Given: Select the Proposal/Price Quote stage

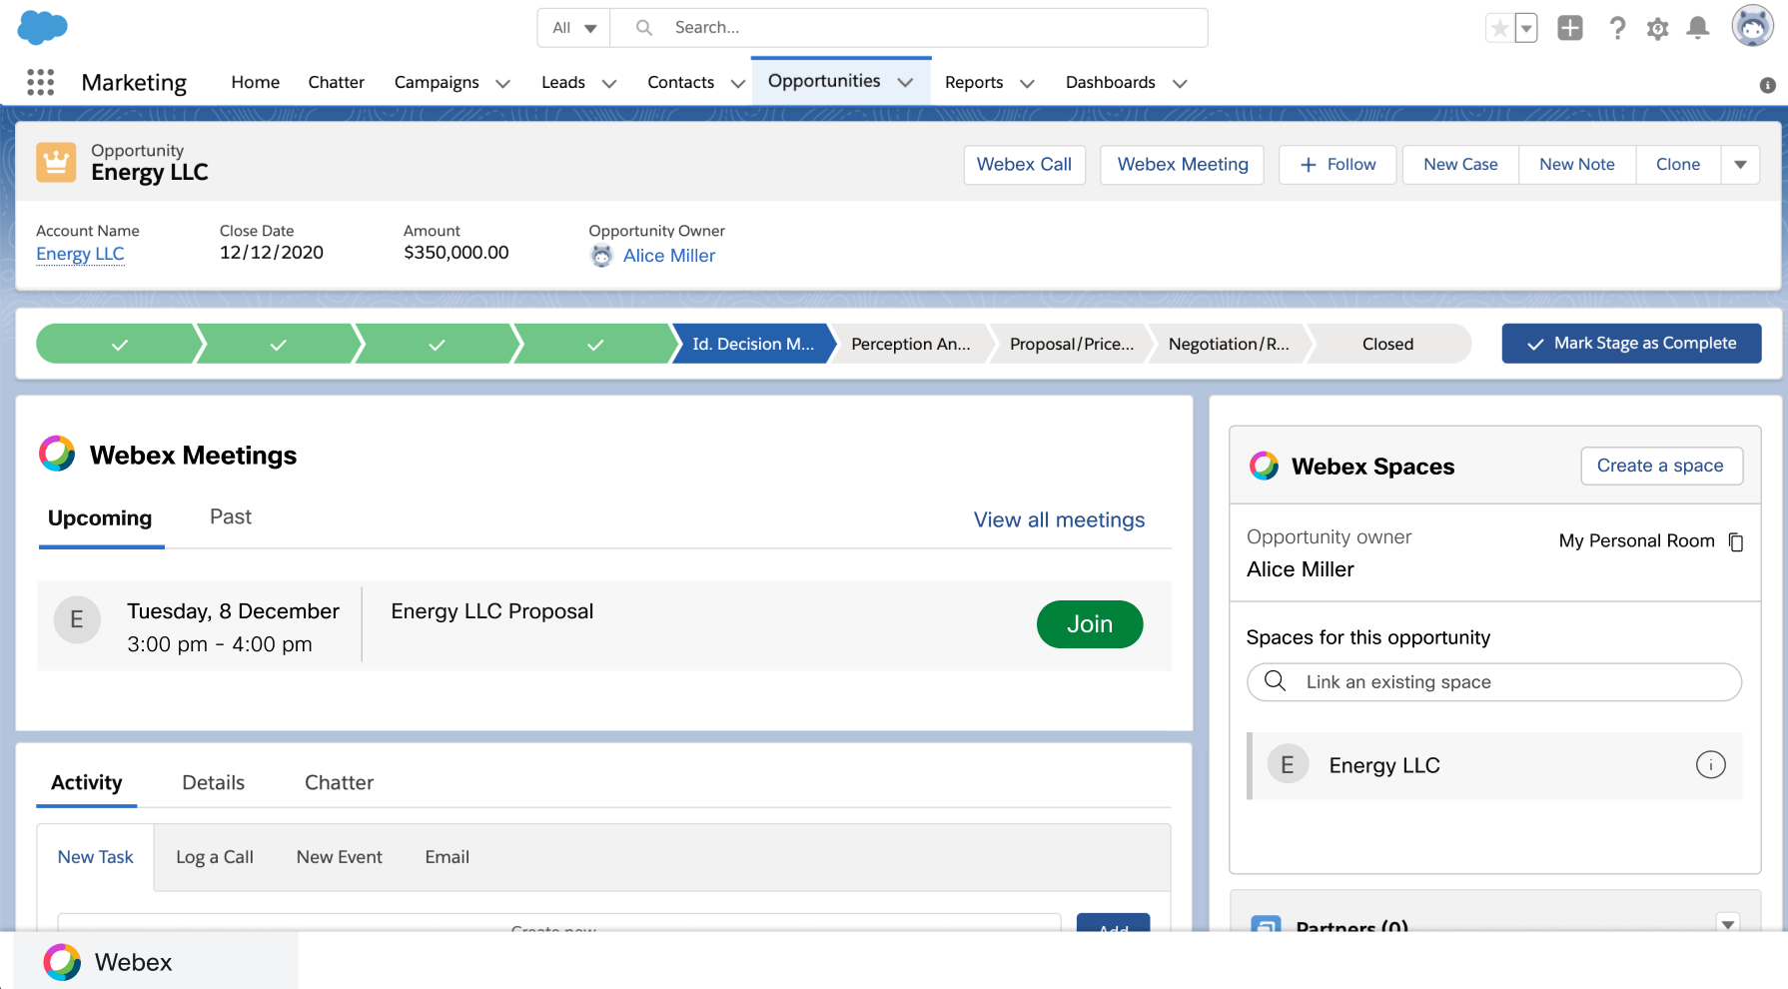Looking at the screenshot, I should (1072, 344).
